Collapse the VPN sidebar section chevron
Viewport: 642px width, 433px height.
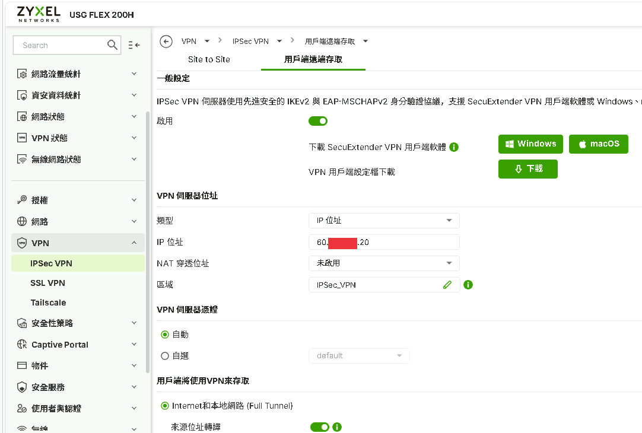pyautogui.click(x=134, y=243)
